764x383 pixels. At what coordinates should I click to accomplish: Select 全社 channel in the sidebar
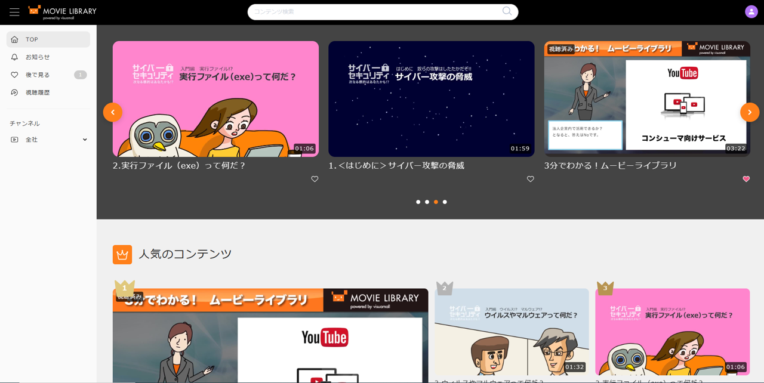click(48, 140)
